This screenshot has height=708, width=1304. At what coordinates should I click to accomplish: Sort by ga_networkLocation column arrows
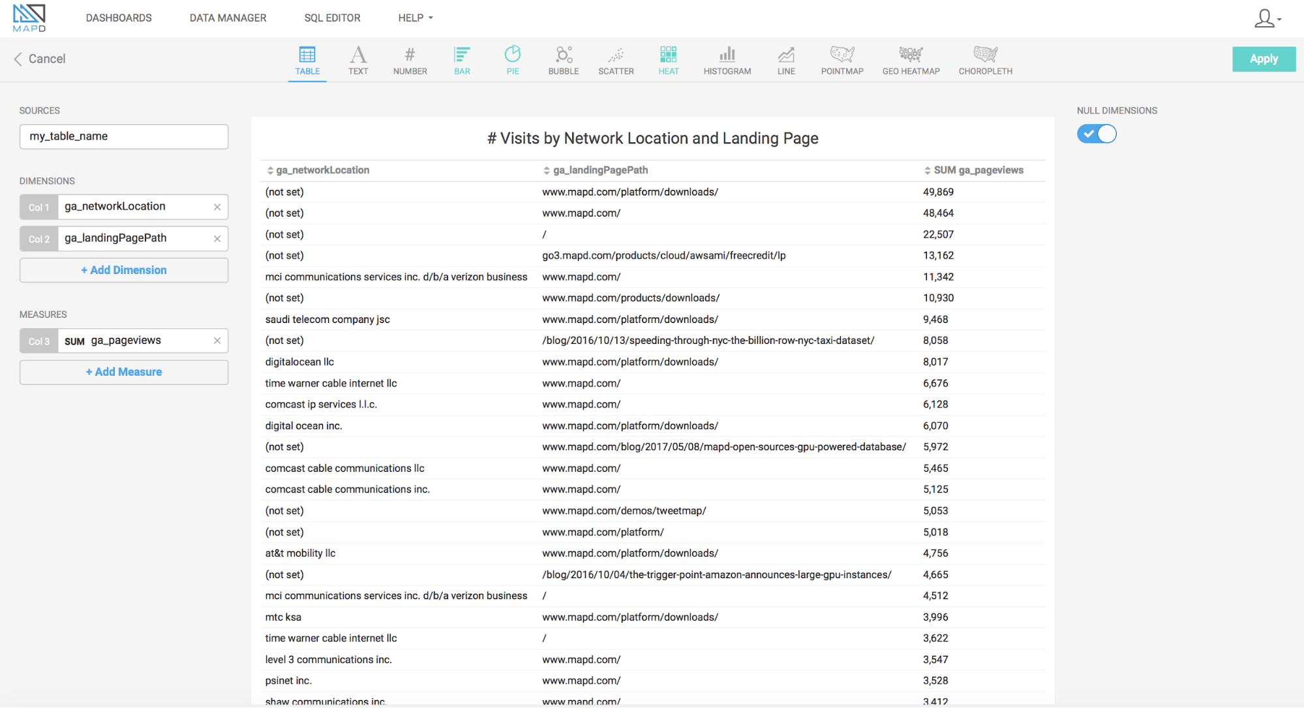270,170
